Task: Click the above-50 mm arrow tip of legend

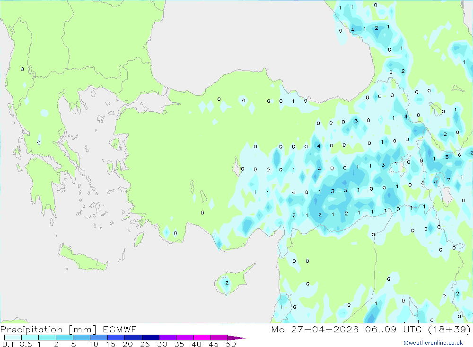Action: click(x=236, y=338)
